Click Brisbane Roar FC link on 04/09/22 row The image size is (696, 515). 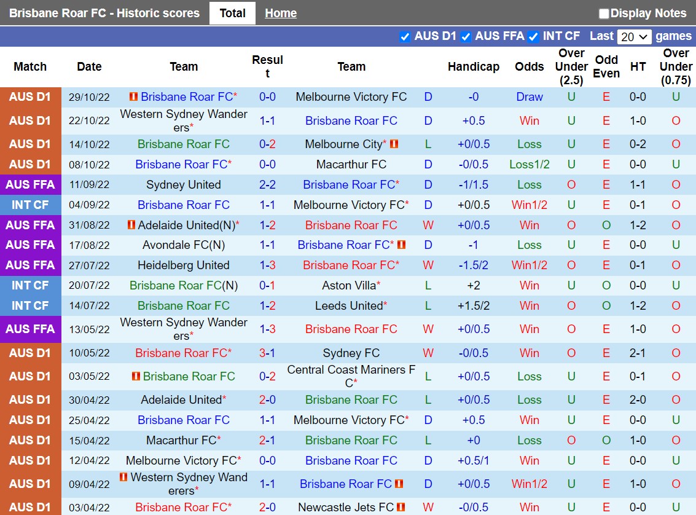coord(183,205)
